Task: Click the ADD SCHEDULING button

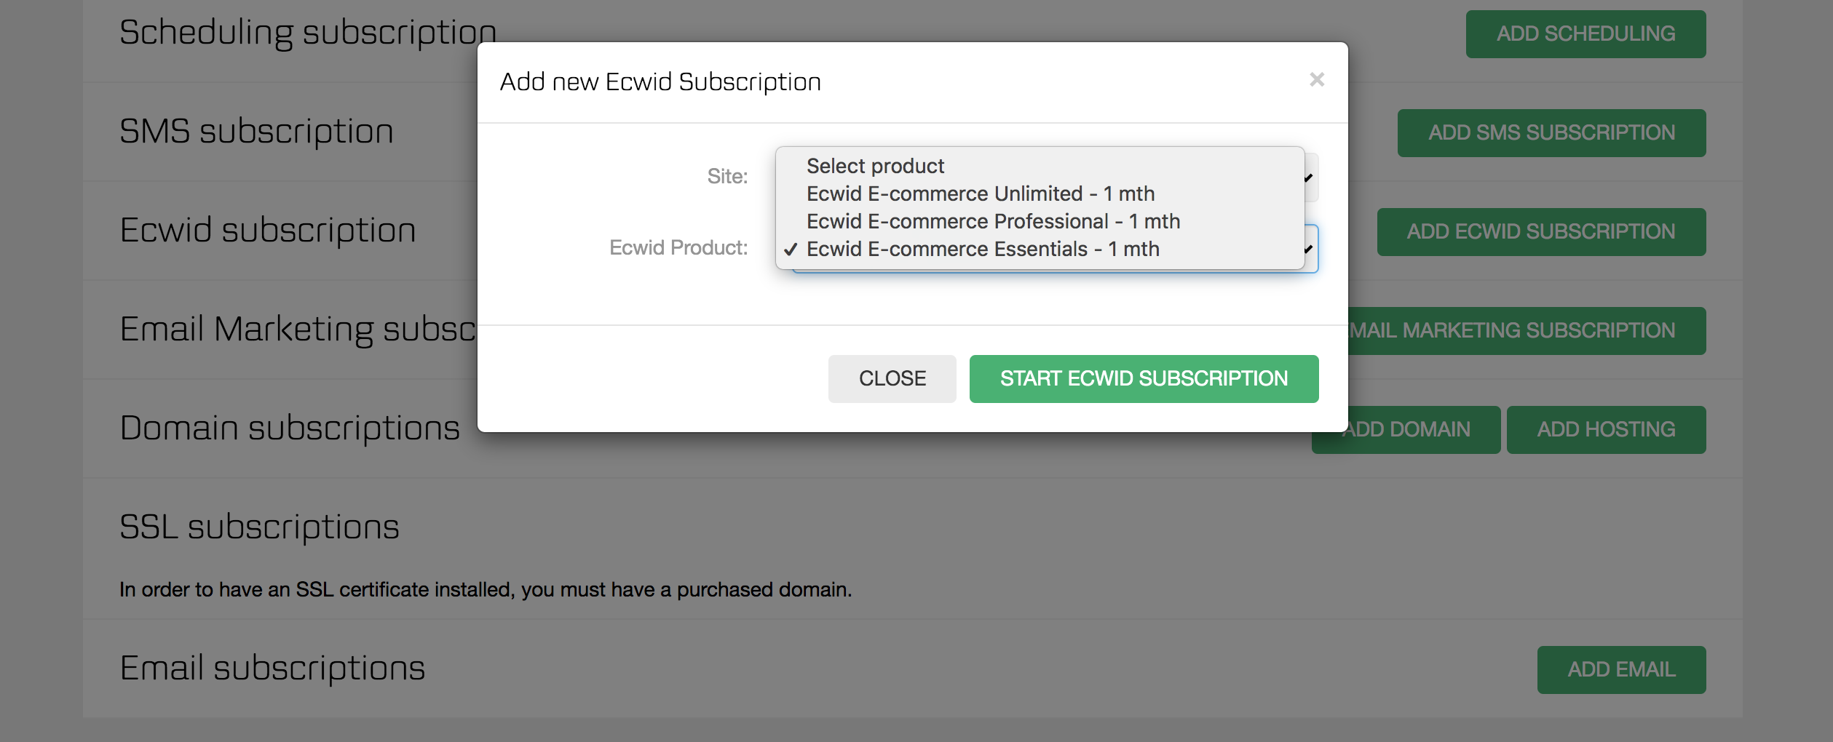Action: (1585, 34)
